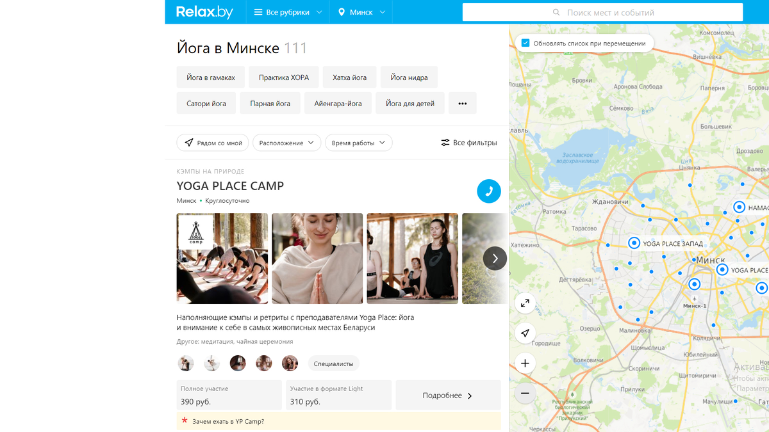Expand the Расположение filter

pyautogui.click(x=286, y=143)
